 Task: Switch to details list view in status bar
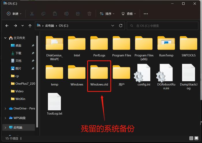191,138
